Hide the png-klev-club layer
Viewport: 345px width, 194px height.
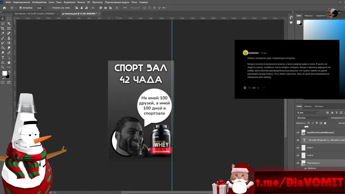coord(298,133)
